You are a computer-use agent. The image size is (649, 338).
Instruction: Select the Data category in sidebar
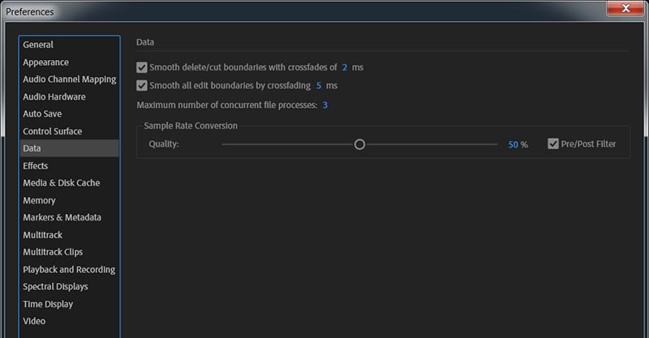(69, 148)
